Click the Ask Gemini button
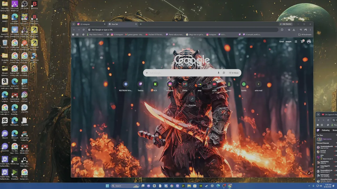Viewport: 337px width, 189px height. [286, 24]
